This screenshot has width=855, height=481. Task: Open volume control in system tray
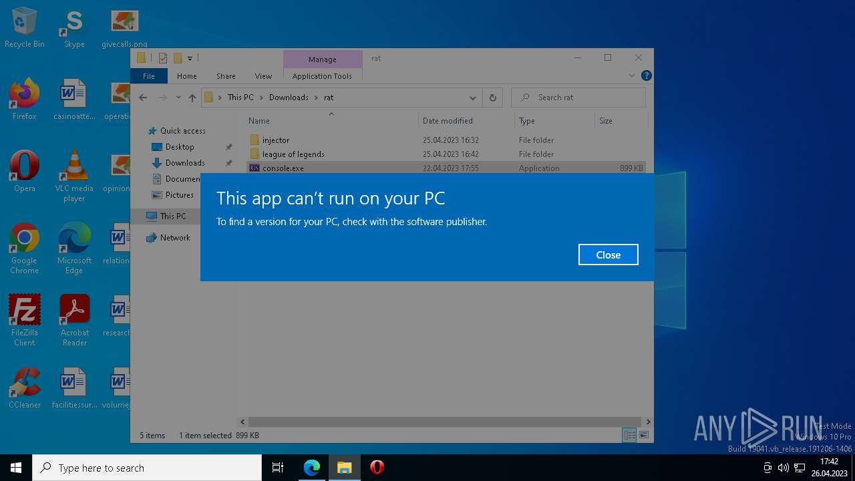tap(784, 468)
